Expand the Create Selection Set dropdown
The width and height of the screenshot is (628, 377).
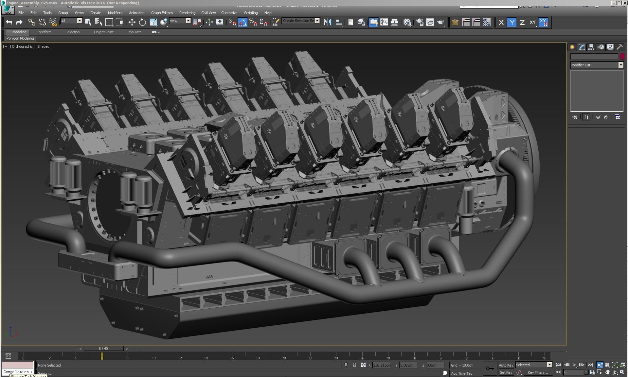pyautogui.click(x=317, y=21)
